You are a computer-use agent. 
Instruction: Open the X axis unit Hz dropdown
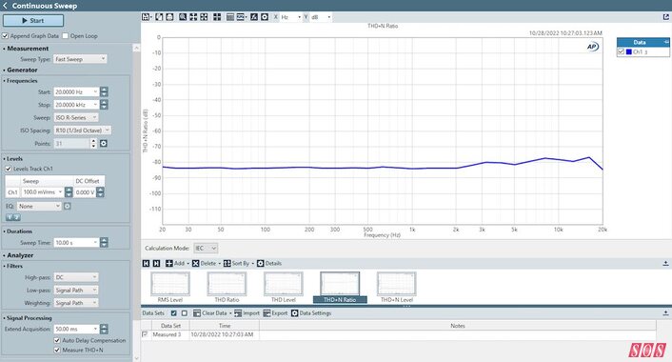pyautogui.click(x=290, y=17)
